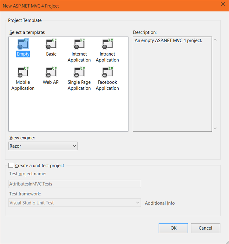
Task: Enable Create a unit test project checkbox
Action: [x=11, y=165]
